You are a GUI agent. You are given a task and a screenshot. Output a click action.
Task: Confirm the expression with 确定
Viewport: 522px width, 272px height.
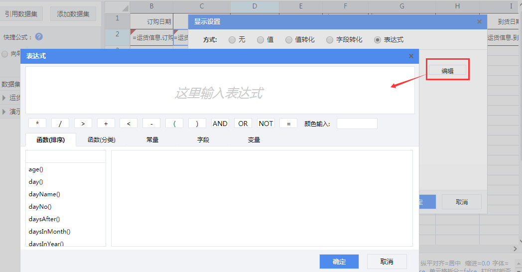coord(339,262)
